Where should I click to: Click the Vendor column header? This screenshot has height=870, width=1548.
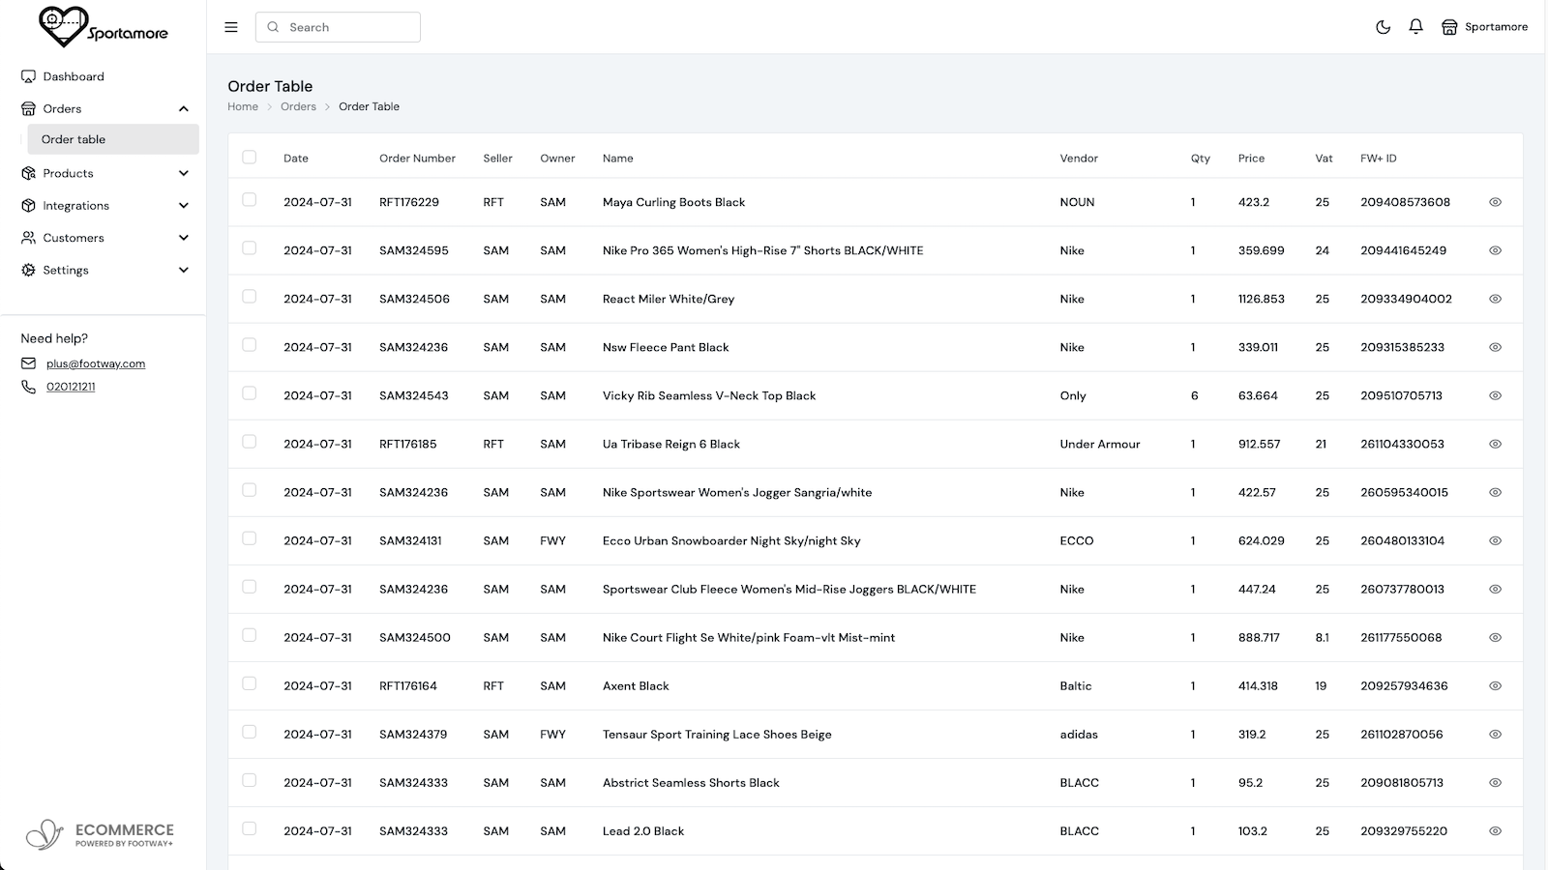pyautogui.click(x=1079, y=159)
